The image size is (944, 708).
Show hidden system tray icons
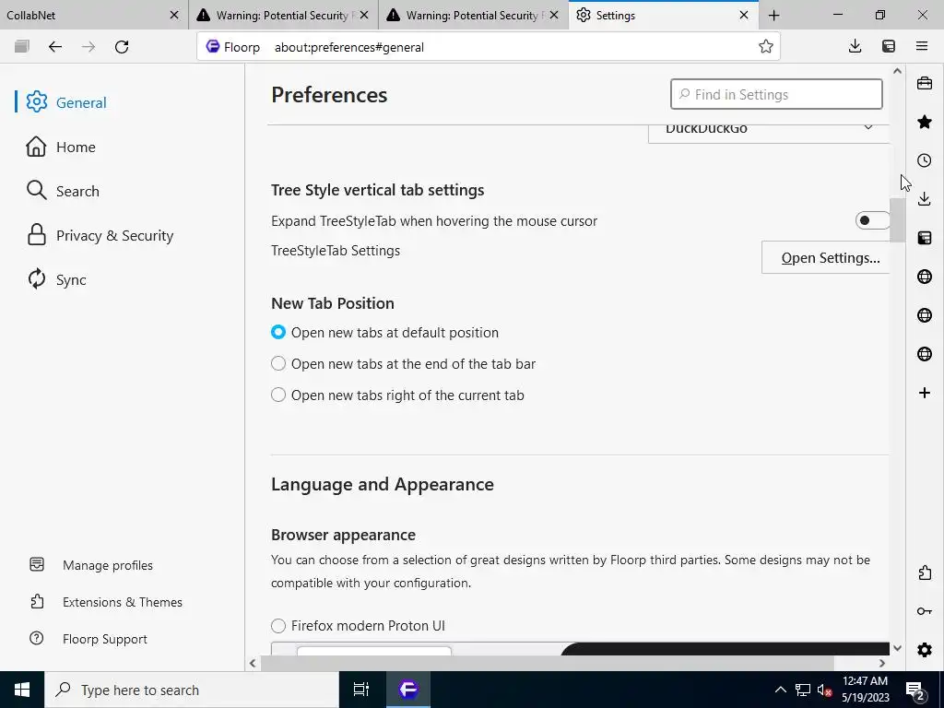click(780, 690)
